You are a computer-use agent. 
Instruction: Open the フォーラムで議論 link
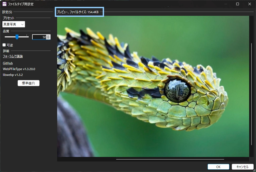13,56
